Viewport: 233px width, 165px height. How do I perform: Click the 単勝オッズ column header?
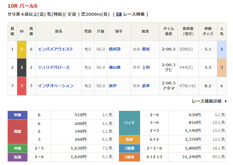(208, 31)
